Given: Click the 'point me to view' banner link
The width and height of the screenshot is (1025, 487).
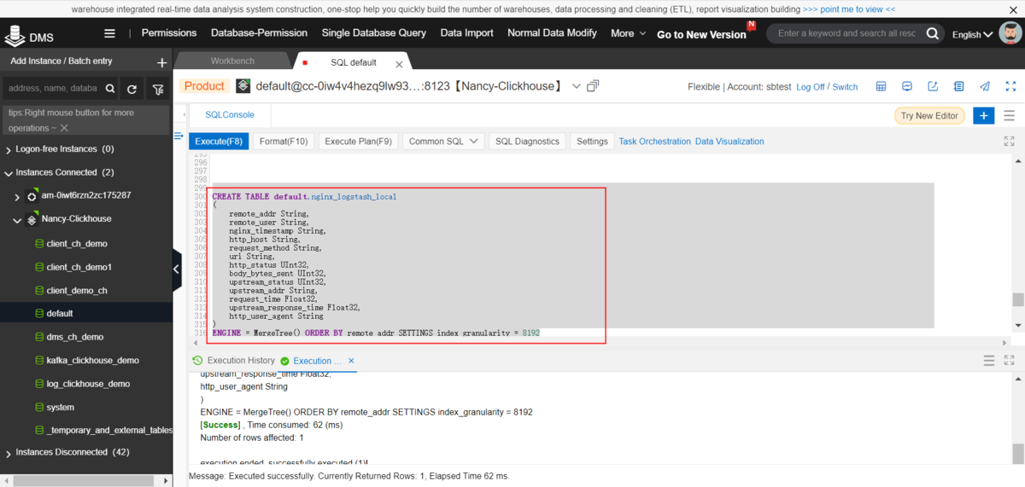Looking at the screenshot, I should (849, 9).
